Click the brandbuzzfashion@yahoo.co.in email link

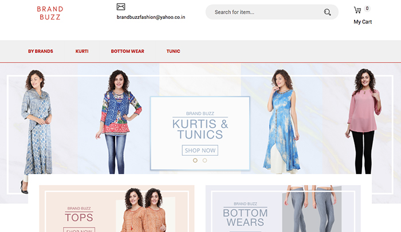pyautogui.click(x=151, y=17)
